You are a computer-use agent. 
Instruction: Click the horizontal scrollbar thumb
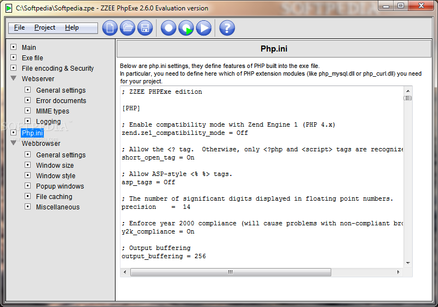pos(230,272)
